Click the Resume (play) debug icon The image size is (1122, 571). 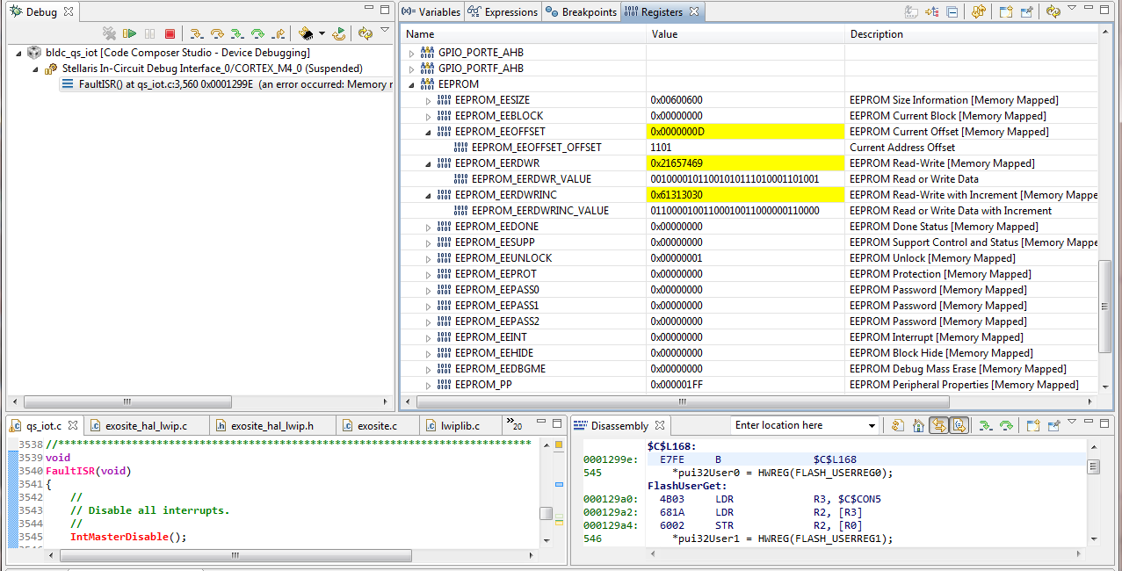coord(129,34)
